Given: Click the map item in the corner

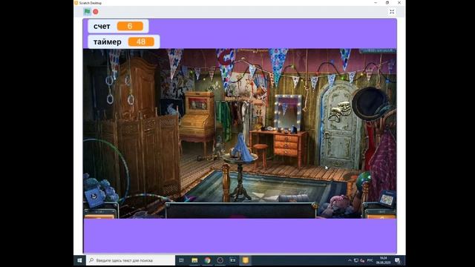Looking at the screenshot, I should [x=387, y=198].
